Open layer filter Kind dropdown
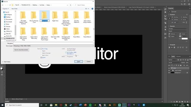191x107 pixels. 172,60
